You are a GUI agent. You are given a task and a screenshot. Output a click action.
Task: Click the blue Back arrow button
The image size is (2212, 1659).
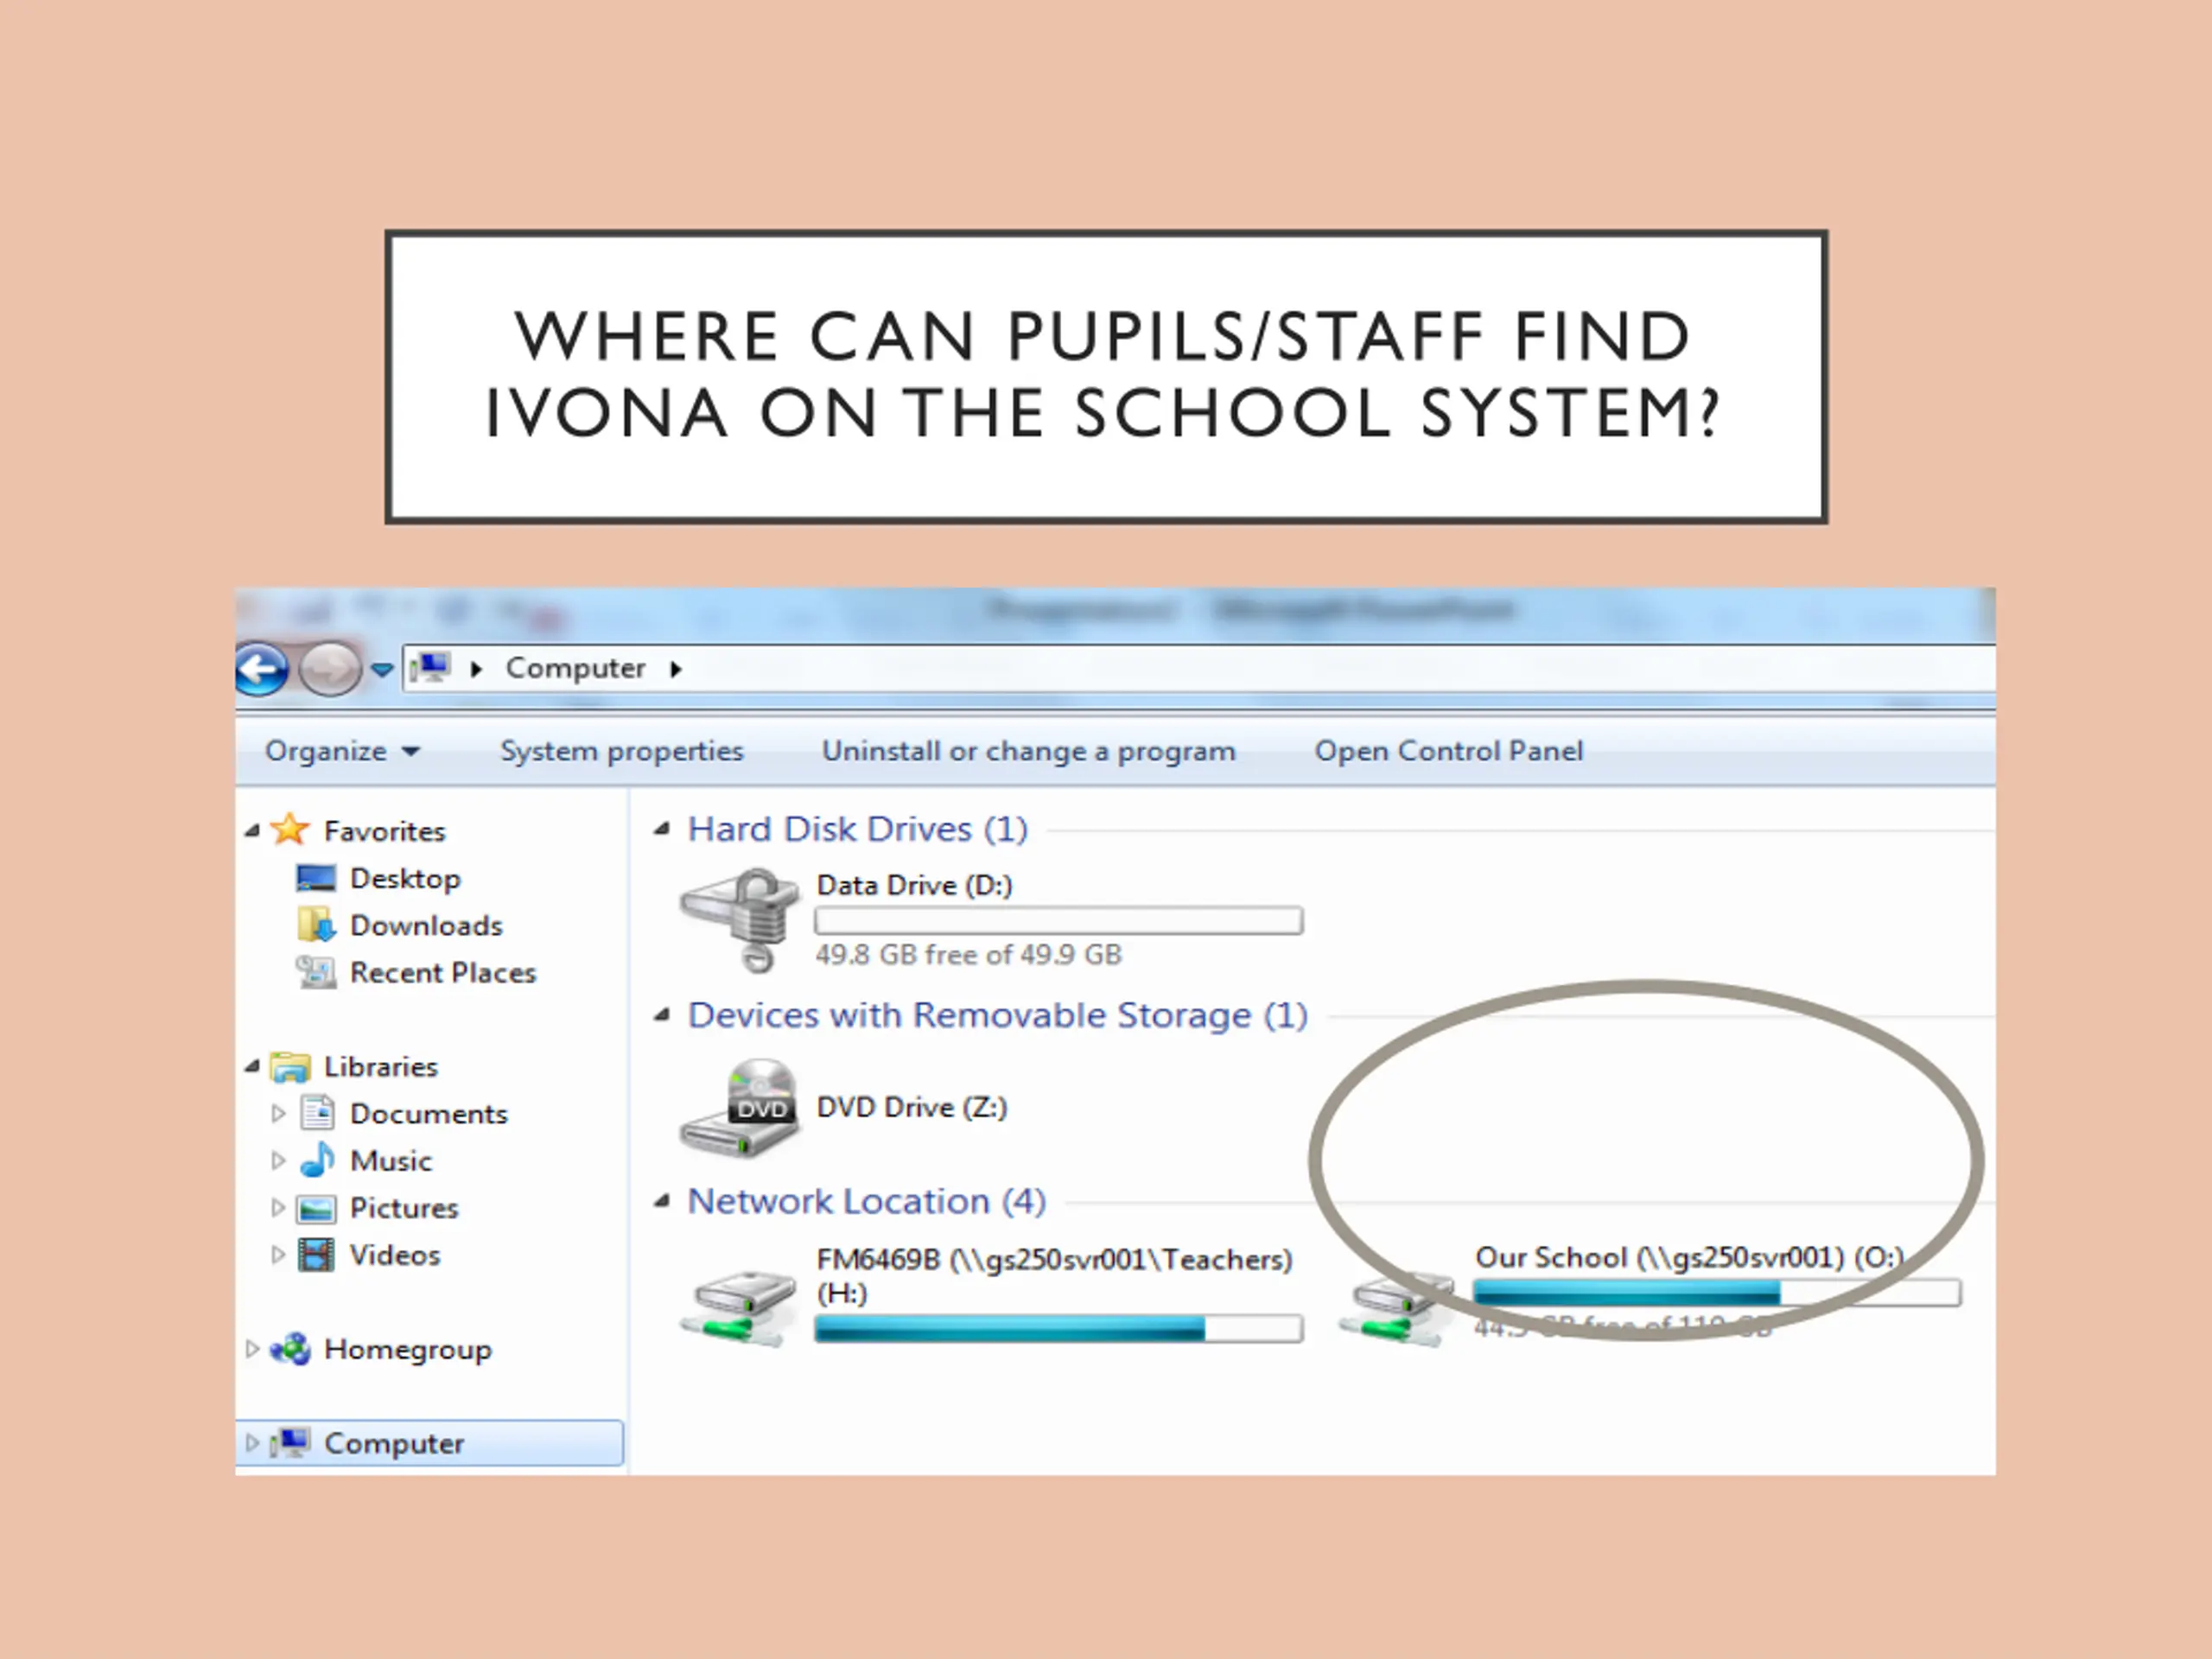(262, 668)
